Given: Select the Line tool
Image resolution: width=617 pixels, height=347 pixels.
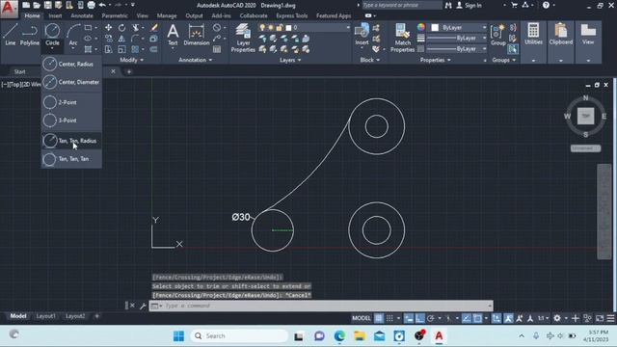Looking at the screenshot, I should 11,35.
